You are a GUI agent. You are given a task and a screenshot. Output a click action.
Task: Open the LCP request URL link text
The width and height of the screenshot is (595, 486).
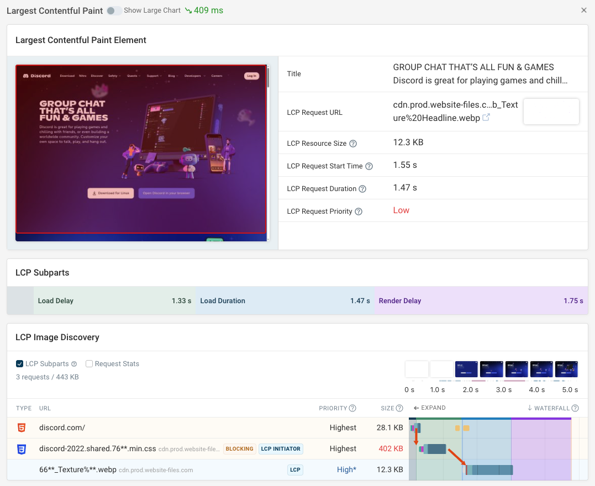point(455,111)
